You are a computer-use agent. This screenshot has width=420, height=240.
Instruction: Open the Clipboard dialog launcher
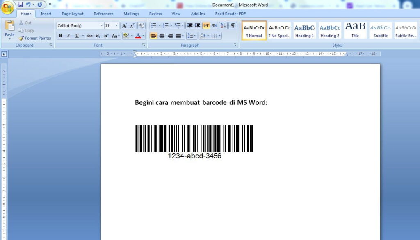click(x=50, y=45)
